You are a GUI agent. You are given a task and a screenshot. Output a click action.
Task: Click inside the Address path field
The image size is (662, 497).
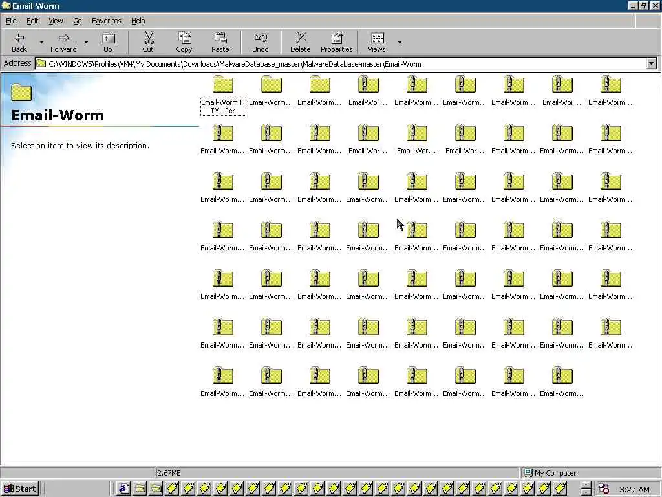point(341,64)
